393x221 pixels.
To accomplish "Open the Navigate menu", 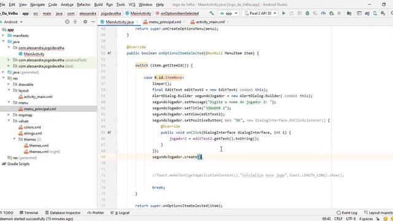I will [37, 4].
